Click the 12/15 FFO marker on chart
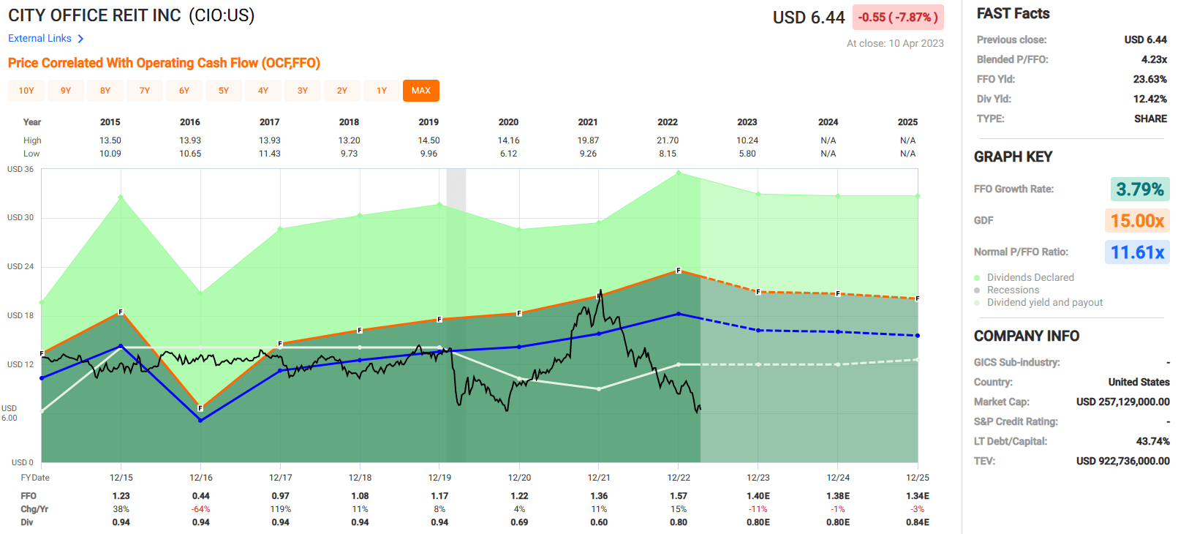1178x534 pixels. point(121,312)
